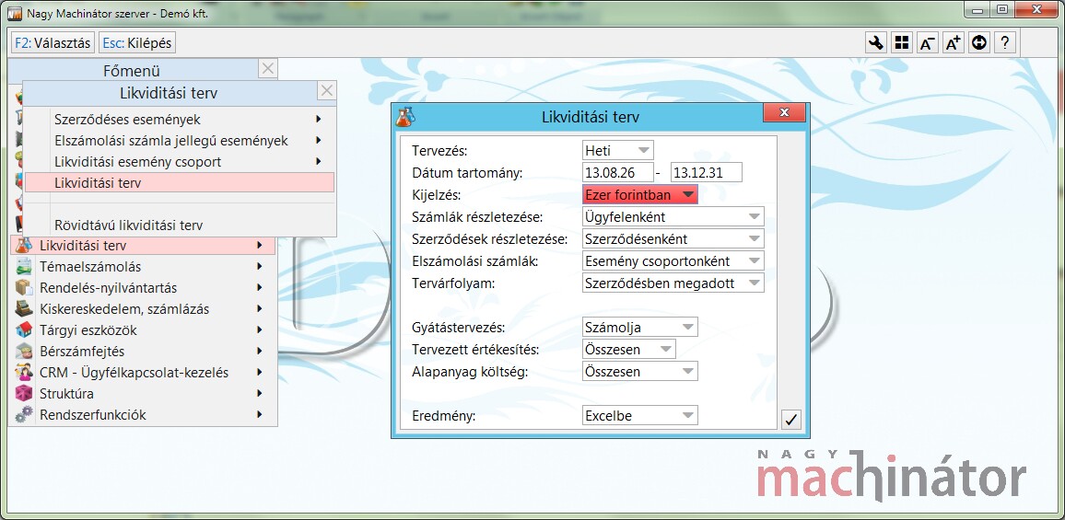Click the application icon in window title bar
Screen dimensions: 1065x520
click(14, 12)
